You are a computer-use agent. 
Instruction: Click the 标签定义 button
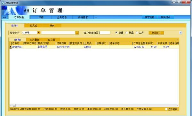pyautogui.click(x=156, y=33)
